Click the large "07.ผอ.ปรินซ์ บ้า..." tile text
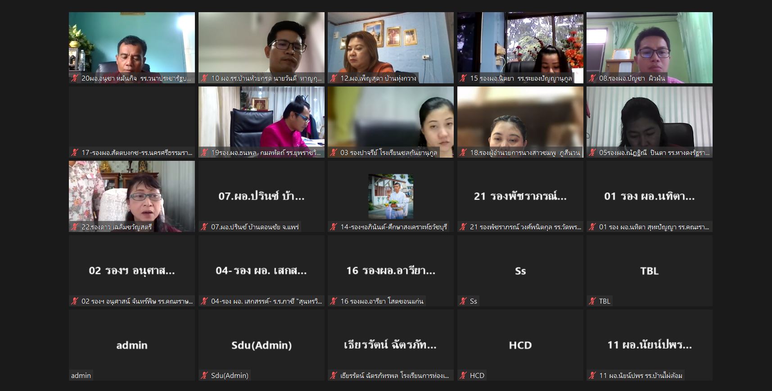 261,196
